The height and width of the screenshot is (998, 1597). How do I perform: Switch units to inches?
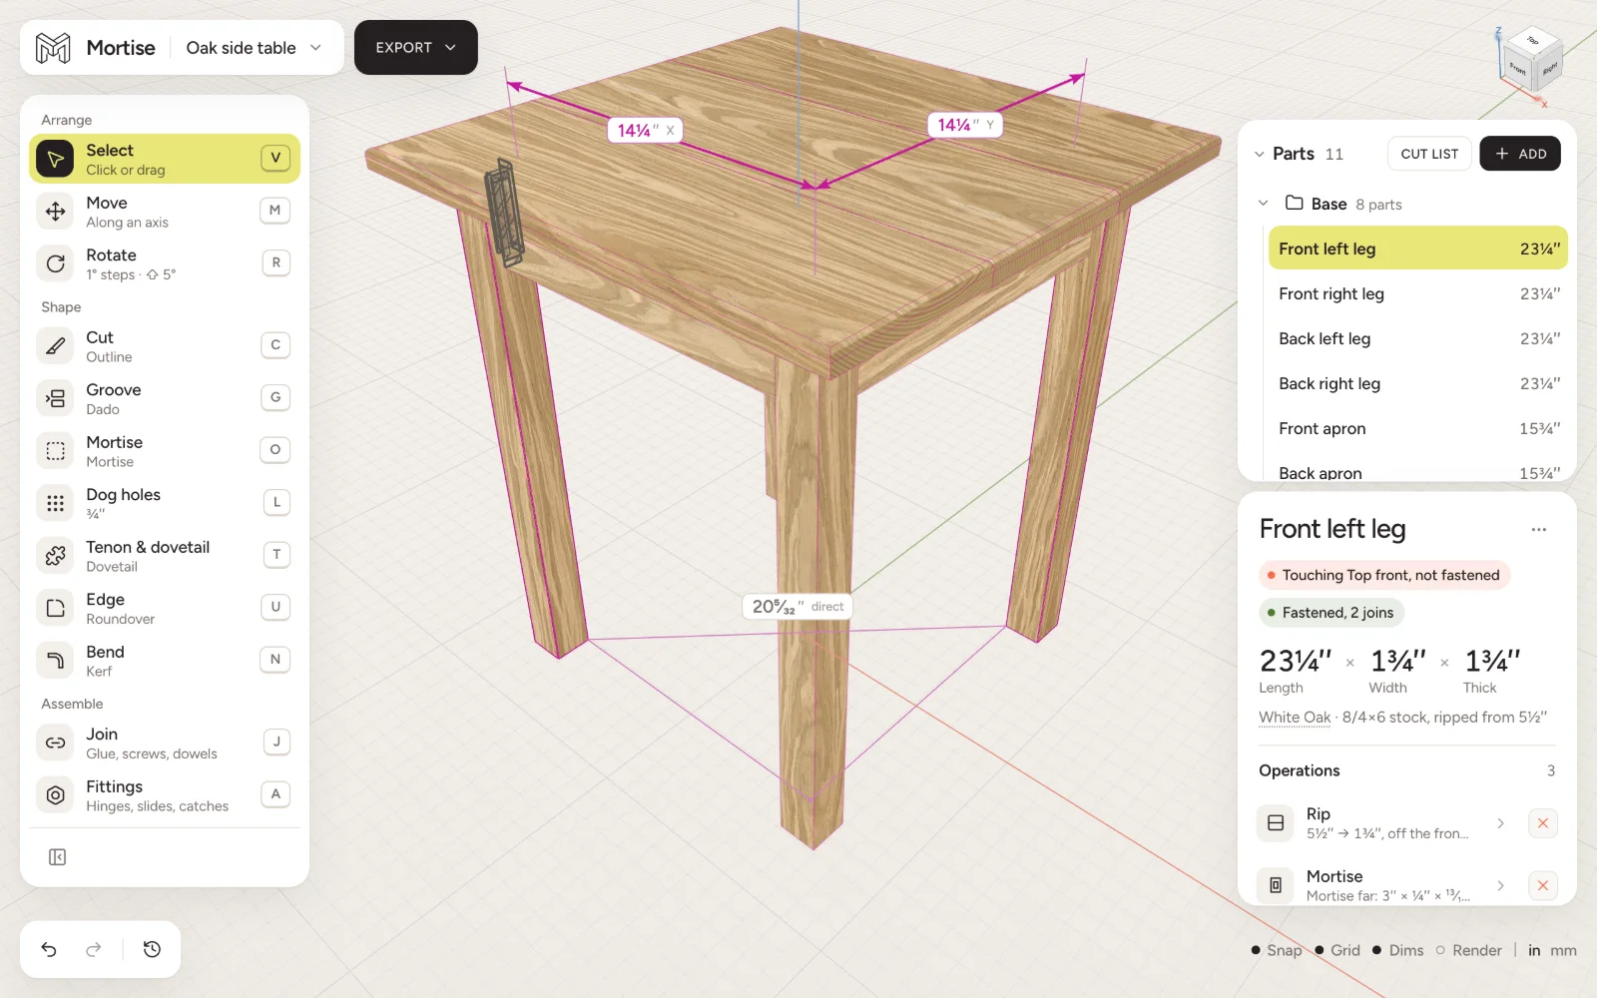point(1534,950)
